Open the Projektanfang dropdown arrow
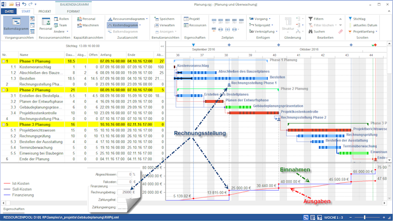The height and width of the screenshot is (221, 393). [376, 31]
